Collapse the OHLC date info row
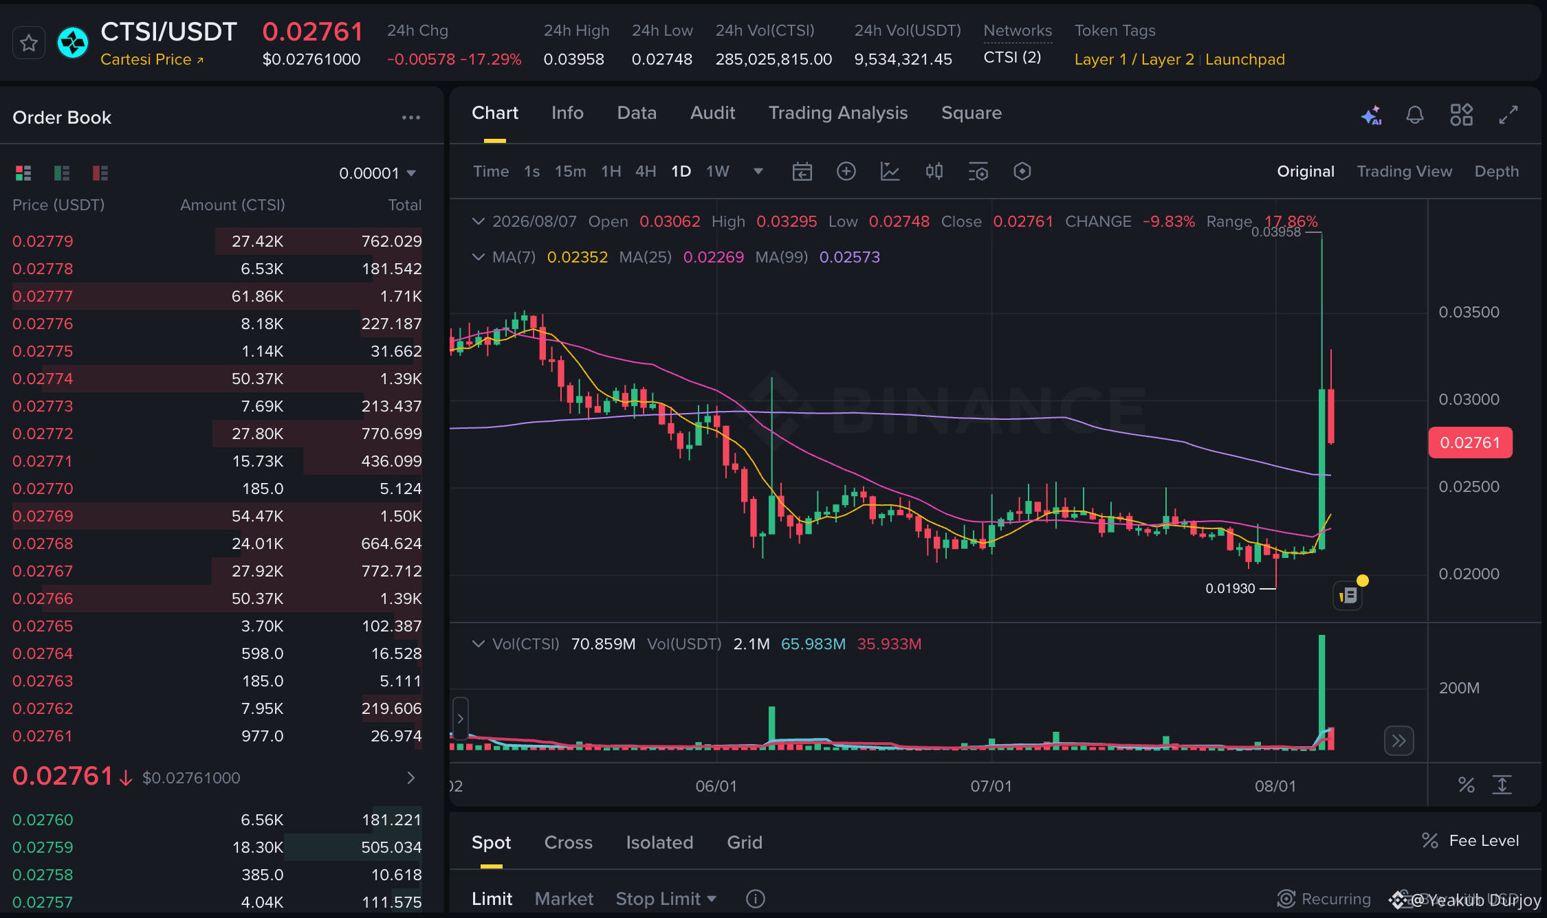1547x918 pixels. pos(479,222)
